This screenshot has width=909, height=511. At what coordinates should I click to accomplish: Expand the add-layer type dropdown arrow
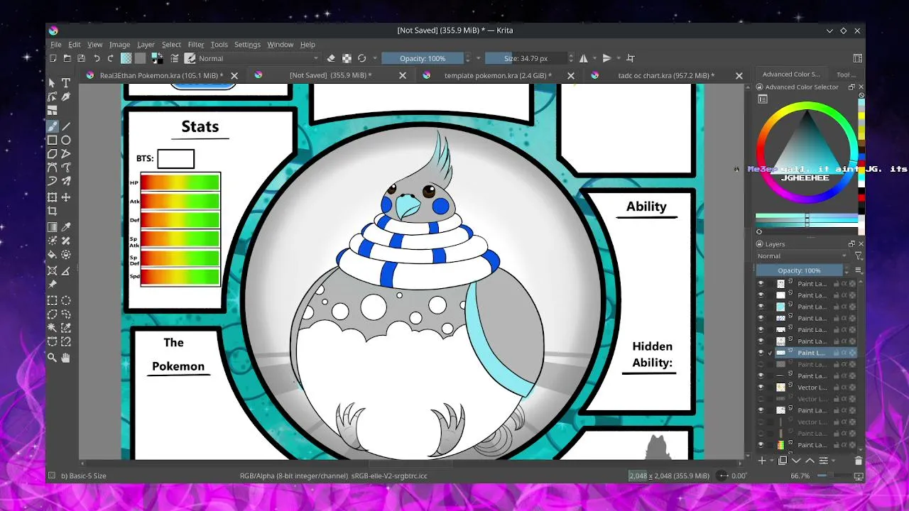[x=771, y=461]
